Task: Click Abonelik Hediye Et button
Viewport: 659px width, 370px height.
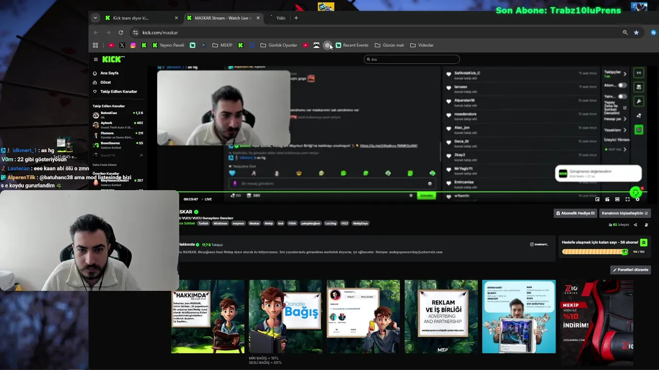Action: (x=575, y=213)
